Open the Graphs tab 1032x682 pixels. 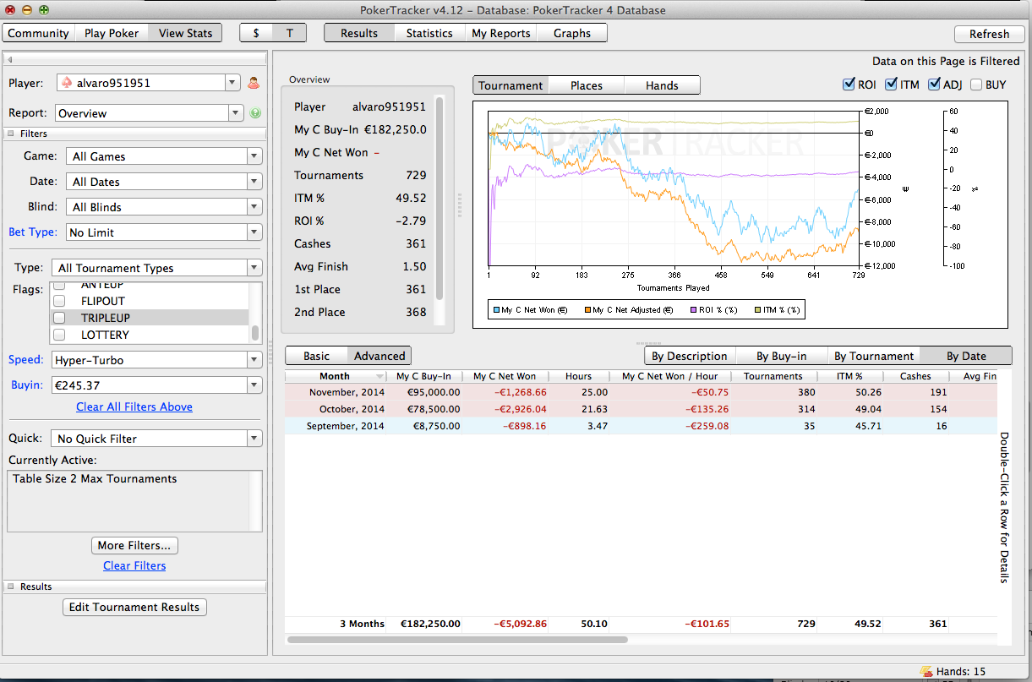[572, 33]
